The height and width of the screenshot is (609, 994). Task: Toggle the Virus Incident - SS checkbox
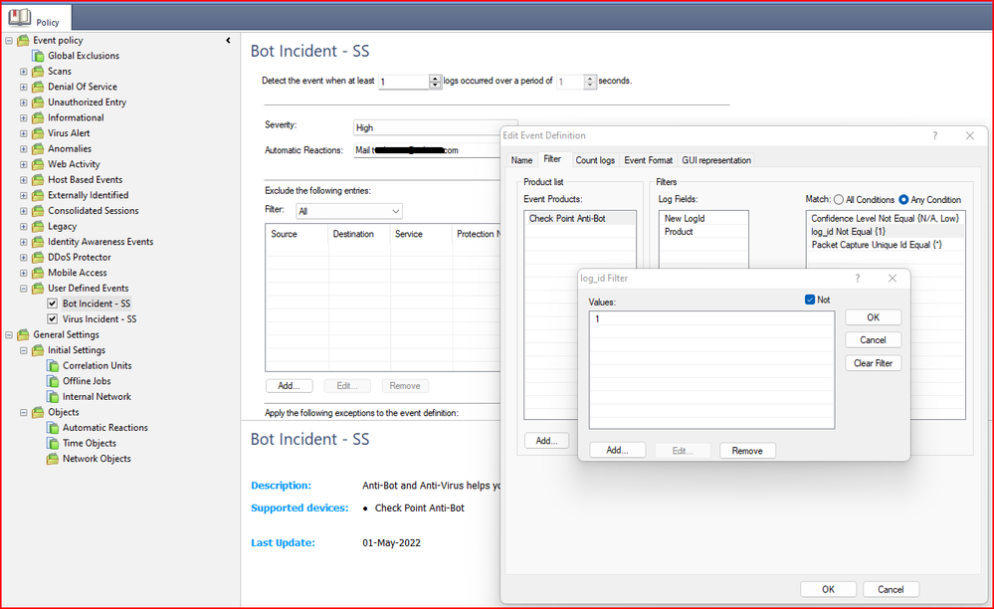coord(53,319)
